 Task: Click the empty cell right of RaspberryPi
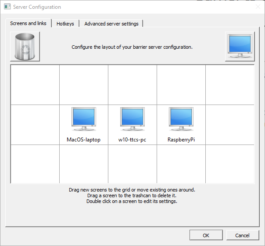click(x=229, y=124)
